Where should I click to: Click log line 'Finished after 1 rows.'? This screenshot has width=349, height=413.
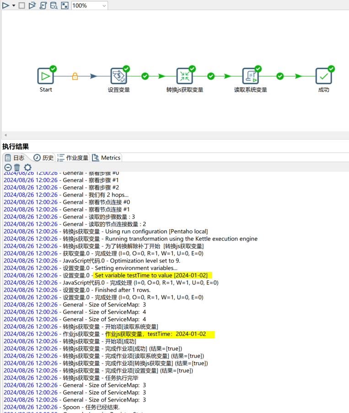123,290
